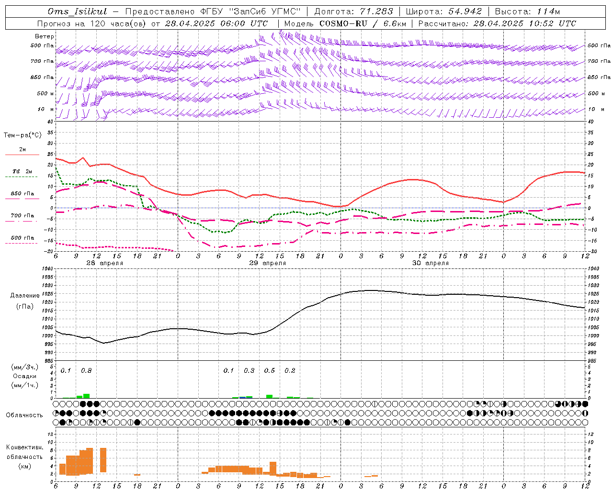Select the left 10 м wind level label
The width and height of the screenshot is (613, 490).
pos(46,109)
